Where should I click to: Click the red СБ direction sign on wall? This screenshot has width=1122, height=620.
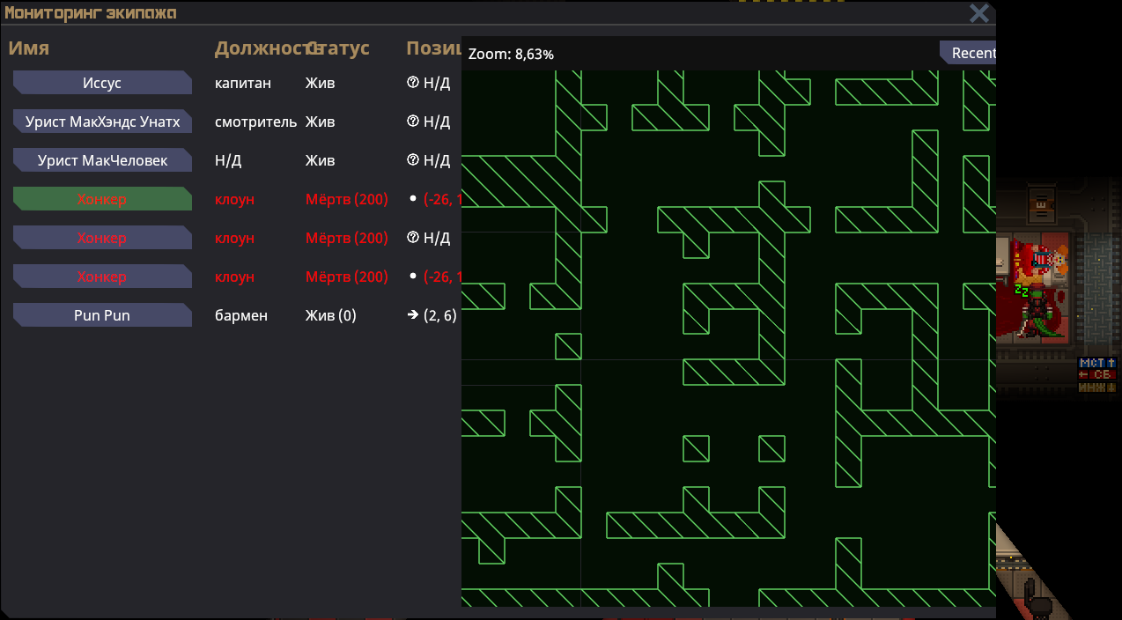pos(1097,374)
